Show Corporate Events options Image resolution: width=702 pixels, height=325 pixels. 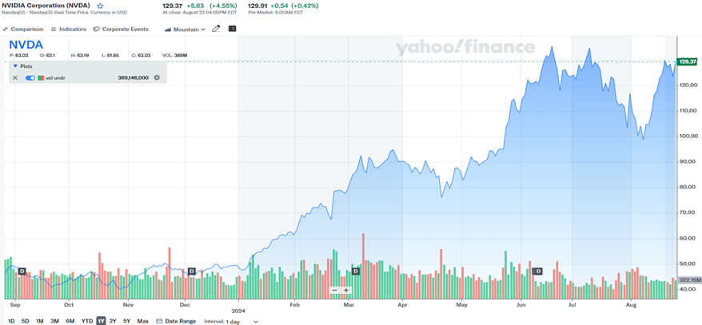tap(121, 29)
